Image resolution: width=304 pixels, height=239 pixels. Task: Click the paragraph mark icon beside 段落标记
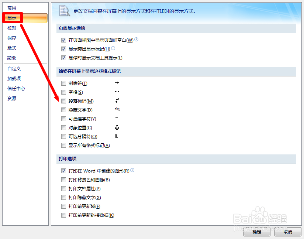117,101
